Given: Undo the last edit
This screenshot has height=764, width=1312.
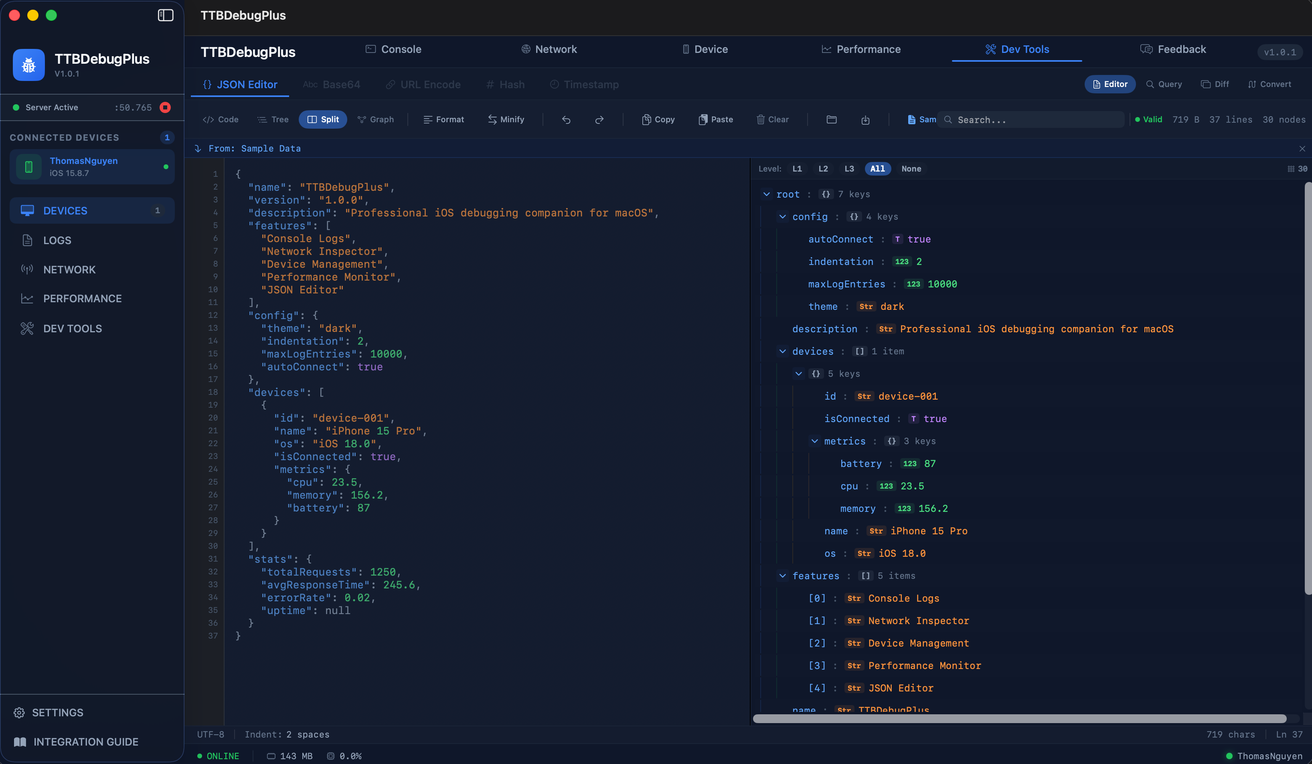Looking at the screenshot, I should pos(566,119).
